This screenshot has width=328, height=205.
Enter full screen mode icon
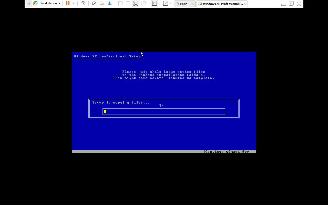[x=136, y=4]
